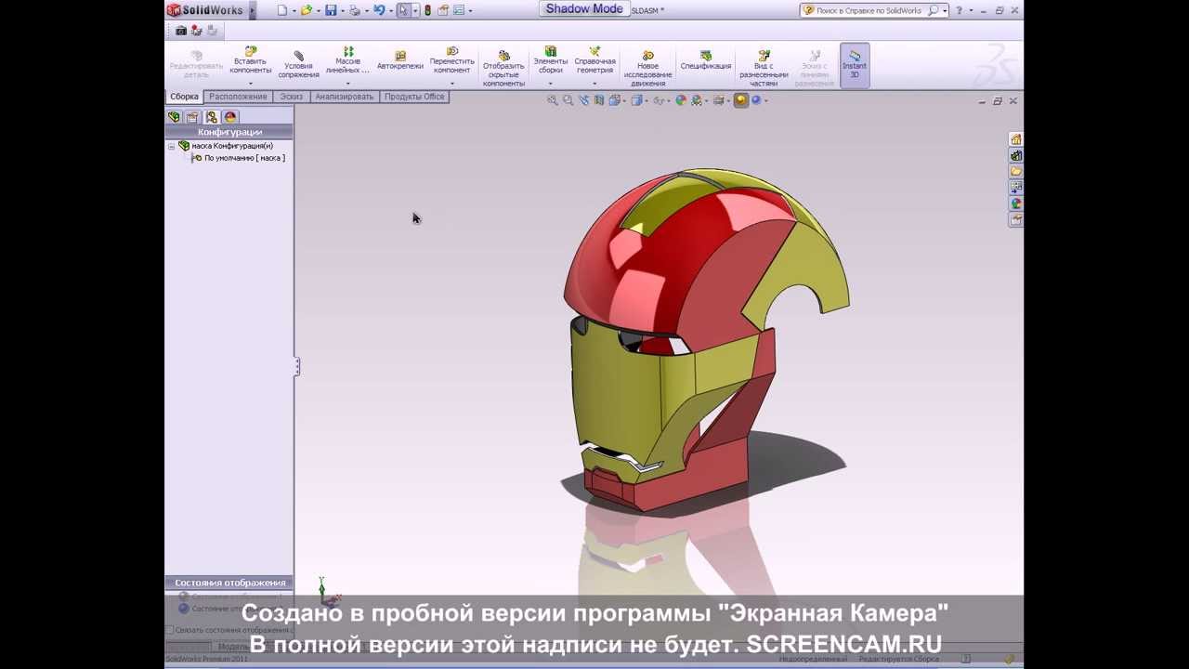
Task: Click the Shadow Mode button
Action: point(584,8)
